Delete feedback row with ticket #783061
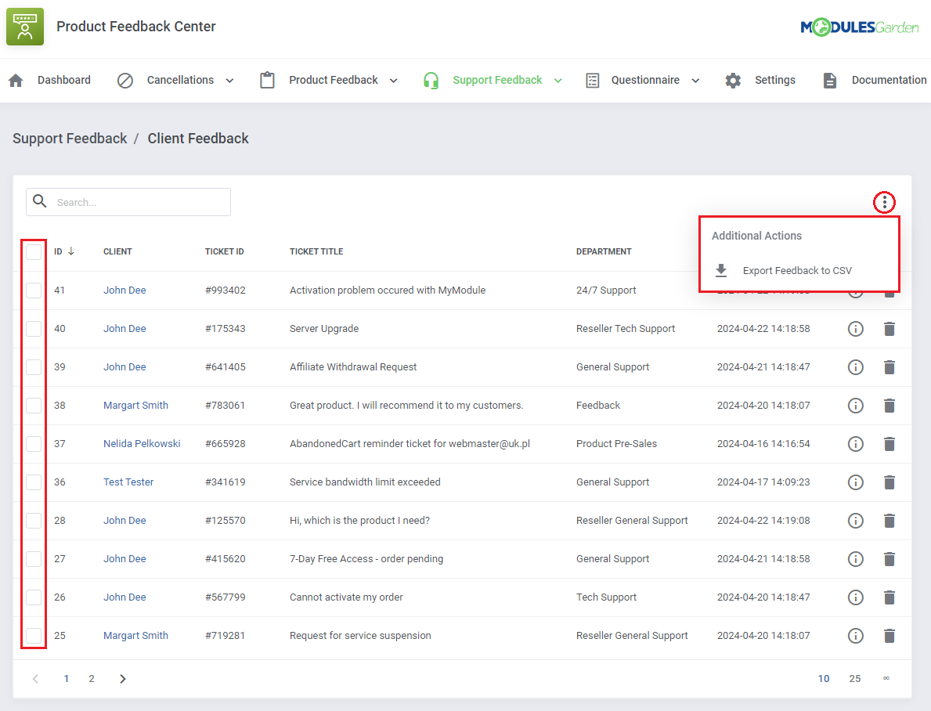931x711 pixels. click(890, 406)
